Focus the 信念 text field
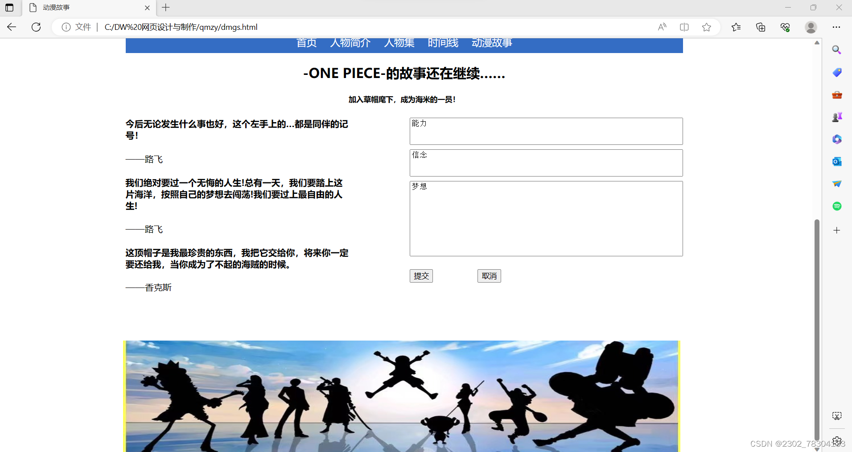The image size is (852, 452). pyautogui.click(x=546, y=163)
